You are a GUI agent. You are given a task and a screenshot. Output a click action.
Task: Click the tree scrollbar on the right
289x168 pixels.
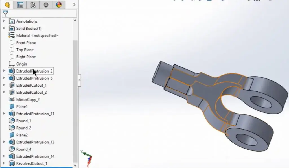[x=75, y=85]
